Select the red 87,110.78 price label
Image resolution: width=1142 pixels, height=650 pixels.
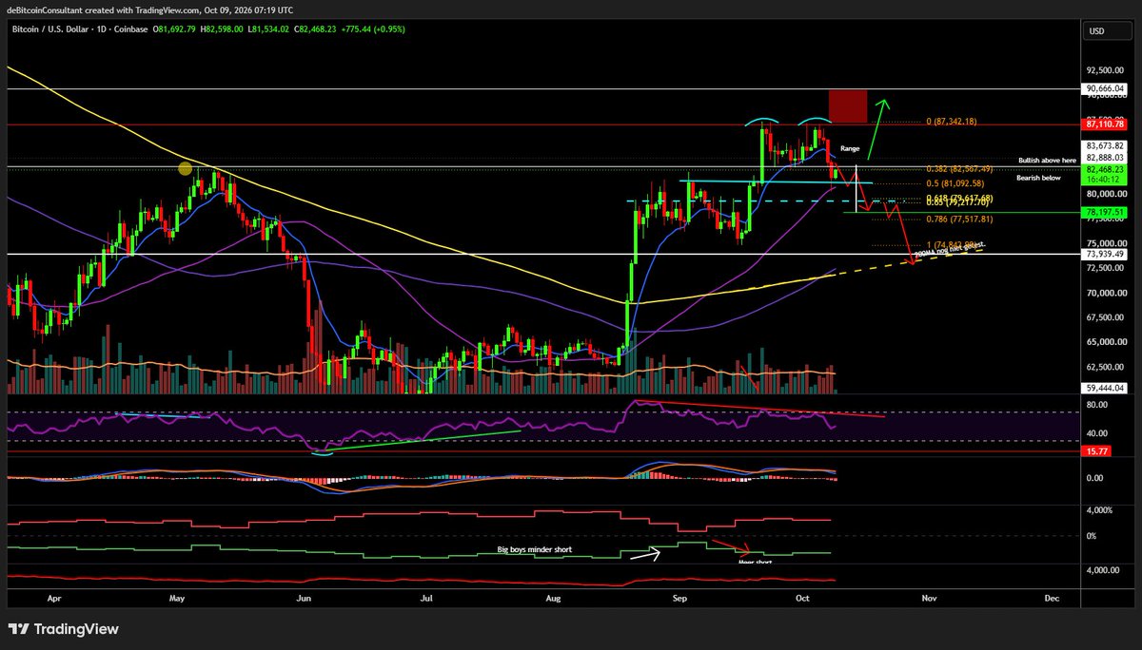pyautogui.click(x=1105, y=124)
